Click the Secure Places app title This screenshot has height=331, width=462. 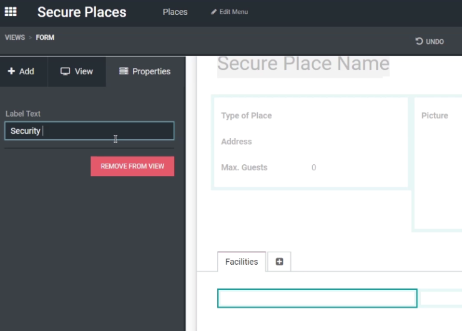[82, 12]
